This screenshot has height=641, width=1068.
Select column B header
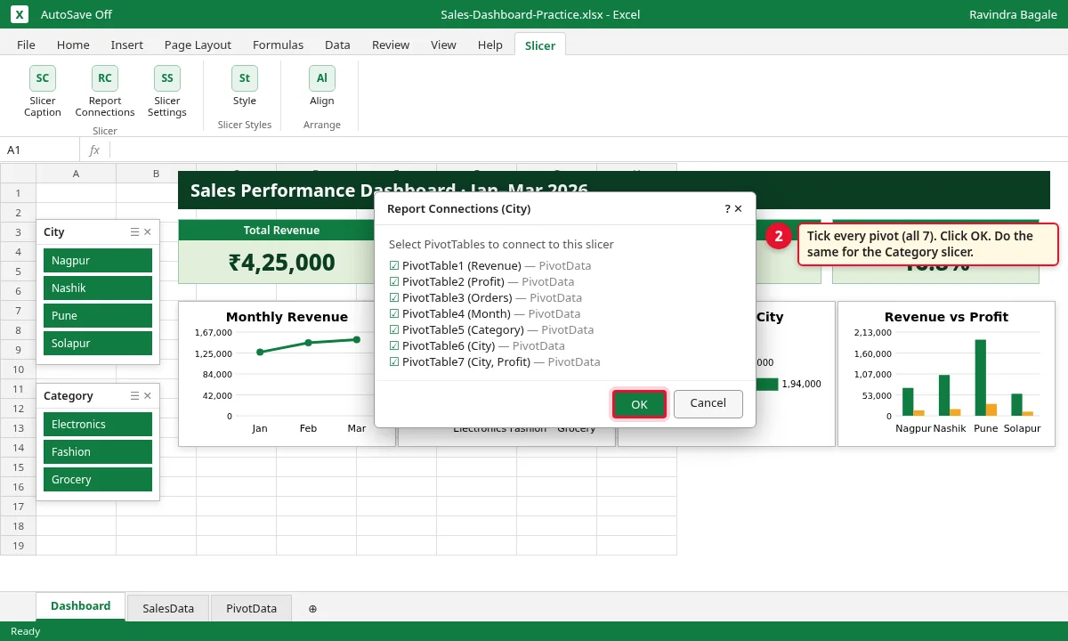[x=156, y=174]
